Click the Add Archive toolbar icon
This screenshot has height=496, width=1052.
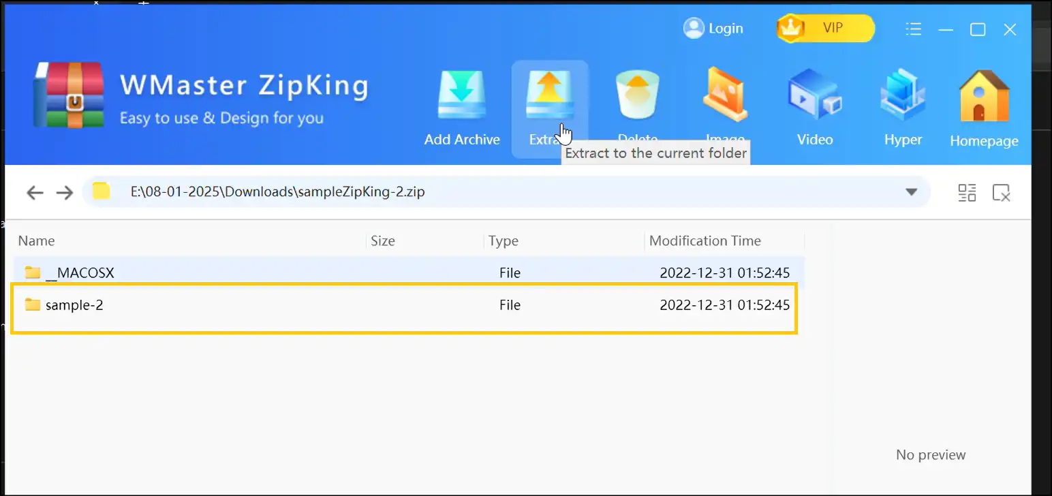462,95
